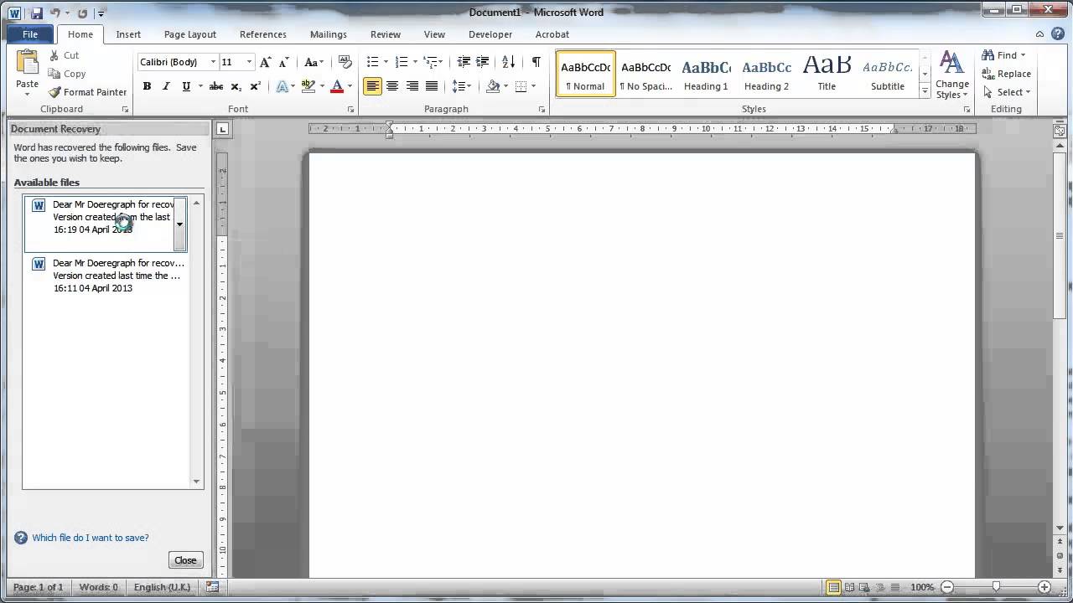This screenshot has width=1073, height=603.
Task: Click the Save icon in Quick Access Toolbar
Action: [x=36, y=13]
